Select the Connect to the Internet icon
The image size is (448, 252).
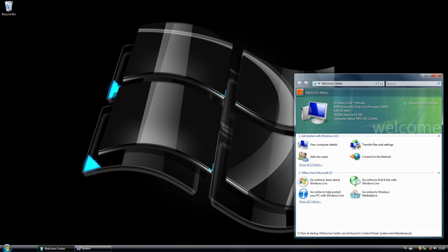coord(355,157)
